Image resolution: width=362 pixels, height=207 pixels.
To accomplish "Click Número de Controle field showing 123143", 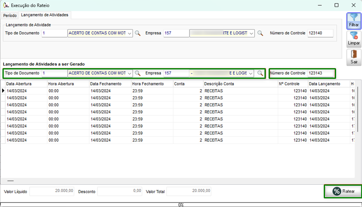I will point(320,73).
